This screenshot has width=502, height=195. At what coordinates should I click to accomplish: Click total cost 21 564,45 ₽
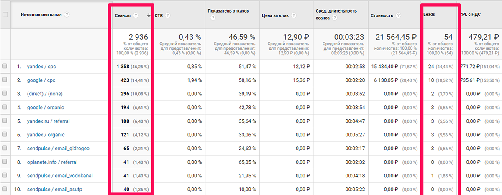pyautogui.click(x=396, y=37)
